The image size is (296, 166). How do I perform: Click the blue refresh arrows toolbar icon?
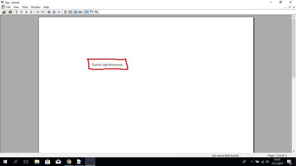(59, 12)
